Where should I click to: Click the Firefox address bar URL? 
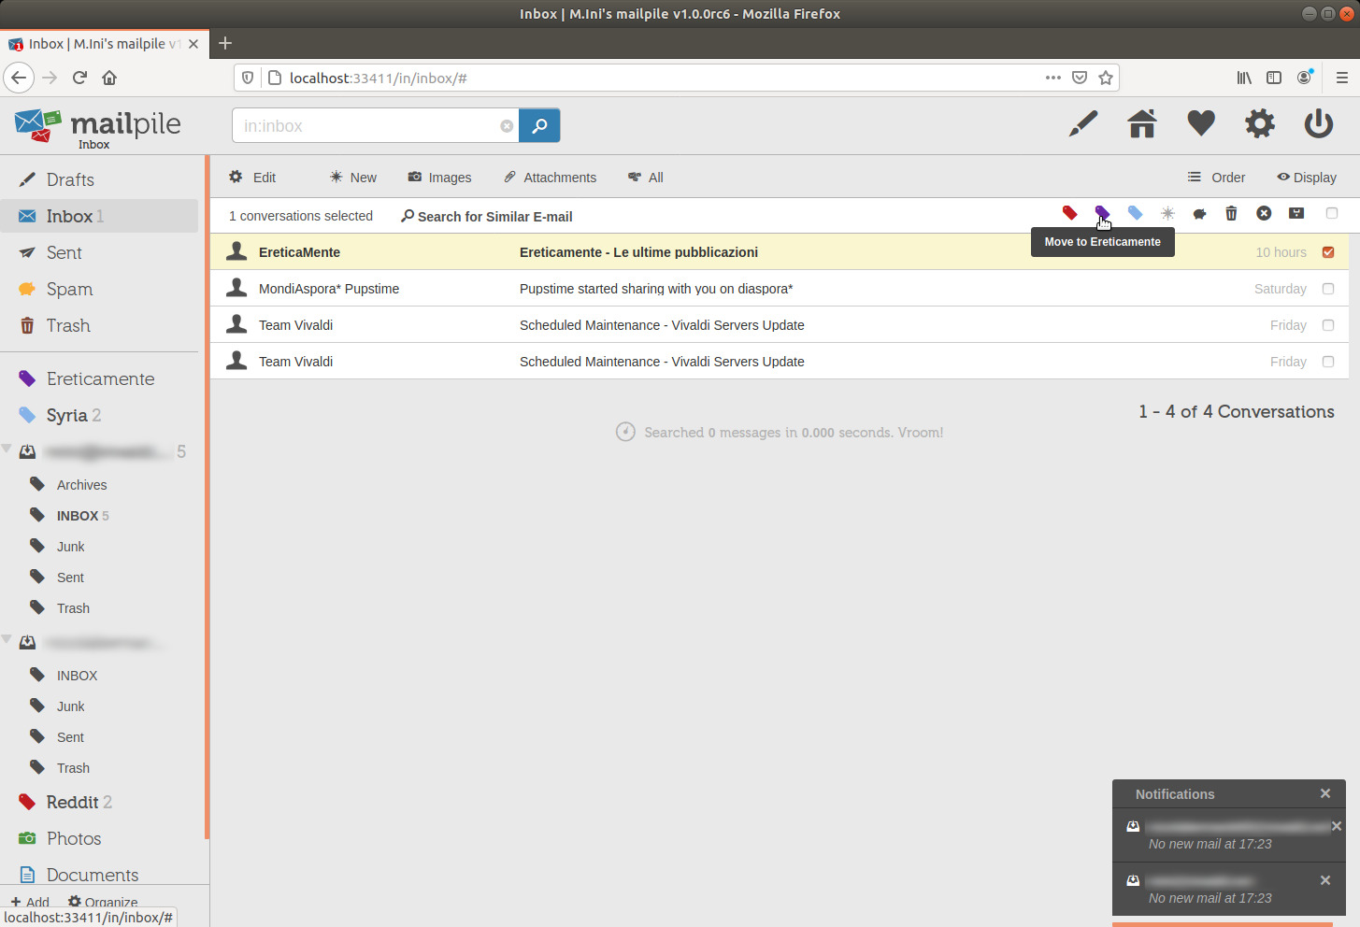coord(379,78)
